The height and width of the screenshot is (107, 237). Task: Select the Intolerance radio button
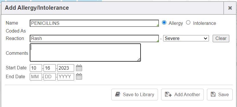tap(188, 23)
